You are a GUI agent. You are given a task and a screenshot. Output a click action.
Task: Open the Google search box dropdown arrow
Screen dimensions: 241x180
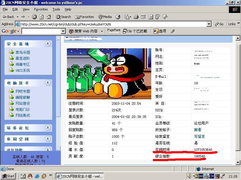point(63,31)
